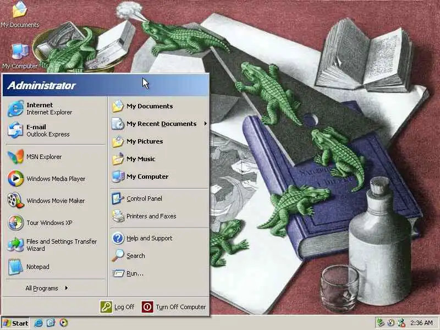440x330 pixels.
Task: Open My Documents folder icon in Start menu
Action: pyautogui.click(x=118, y=106)
